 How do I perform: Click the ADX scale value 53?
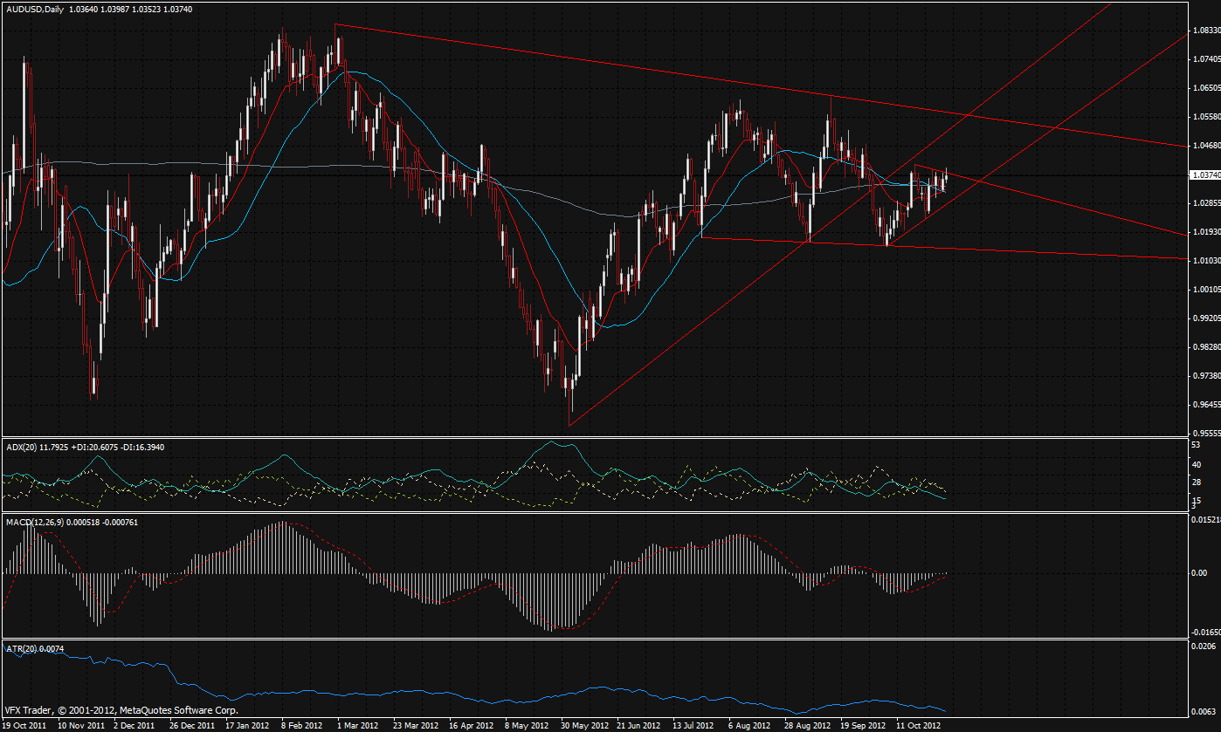tap(1196, 446)
